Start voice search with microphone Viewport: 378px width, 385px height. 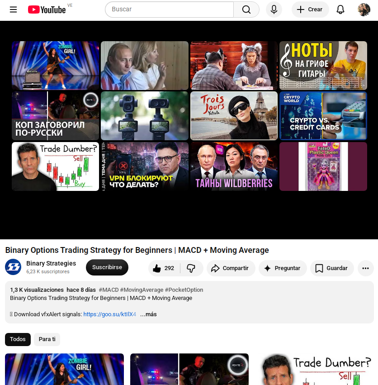point(274,10)
